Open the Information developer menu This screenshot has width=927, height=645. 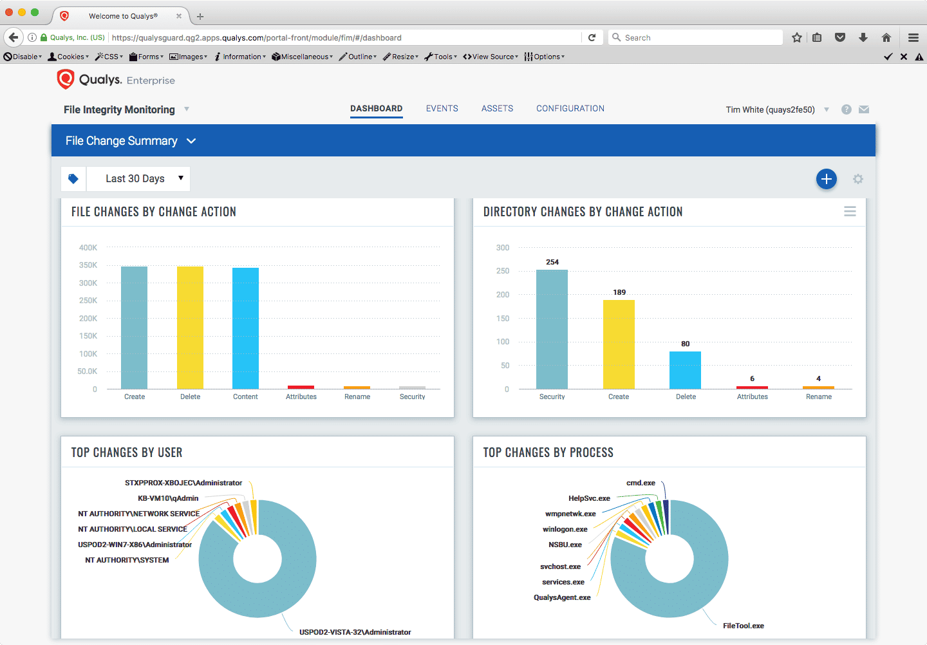239,57
